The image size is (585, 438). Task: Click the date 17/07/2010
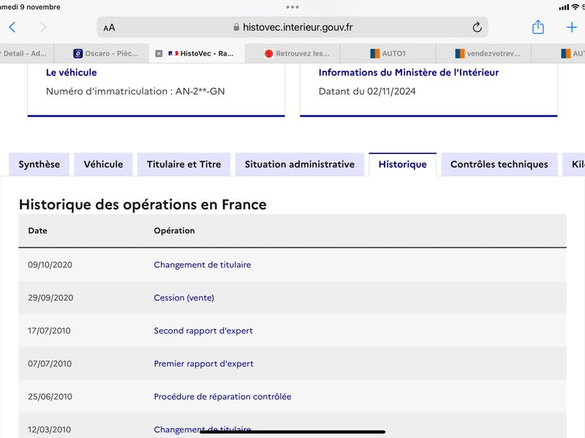click(x=49, y=331)
